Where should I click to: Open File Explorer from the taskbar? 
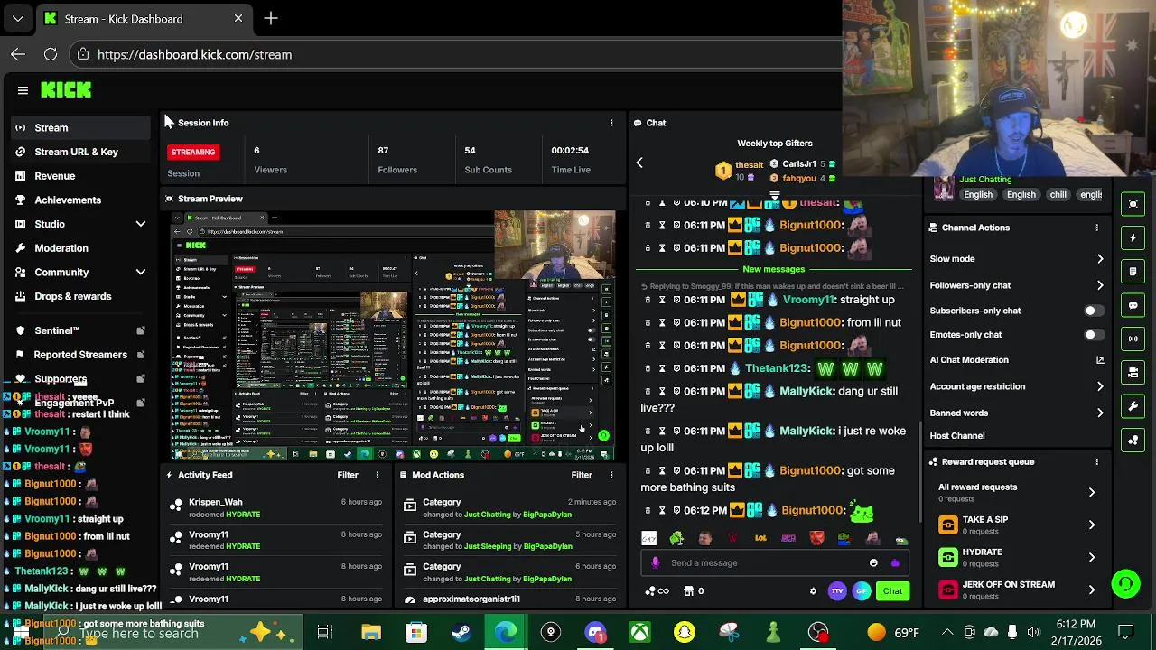371,632
